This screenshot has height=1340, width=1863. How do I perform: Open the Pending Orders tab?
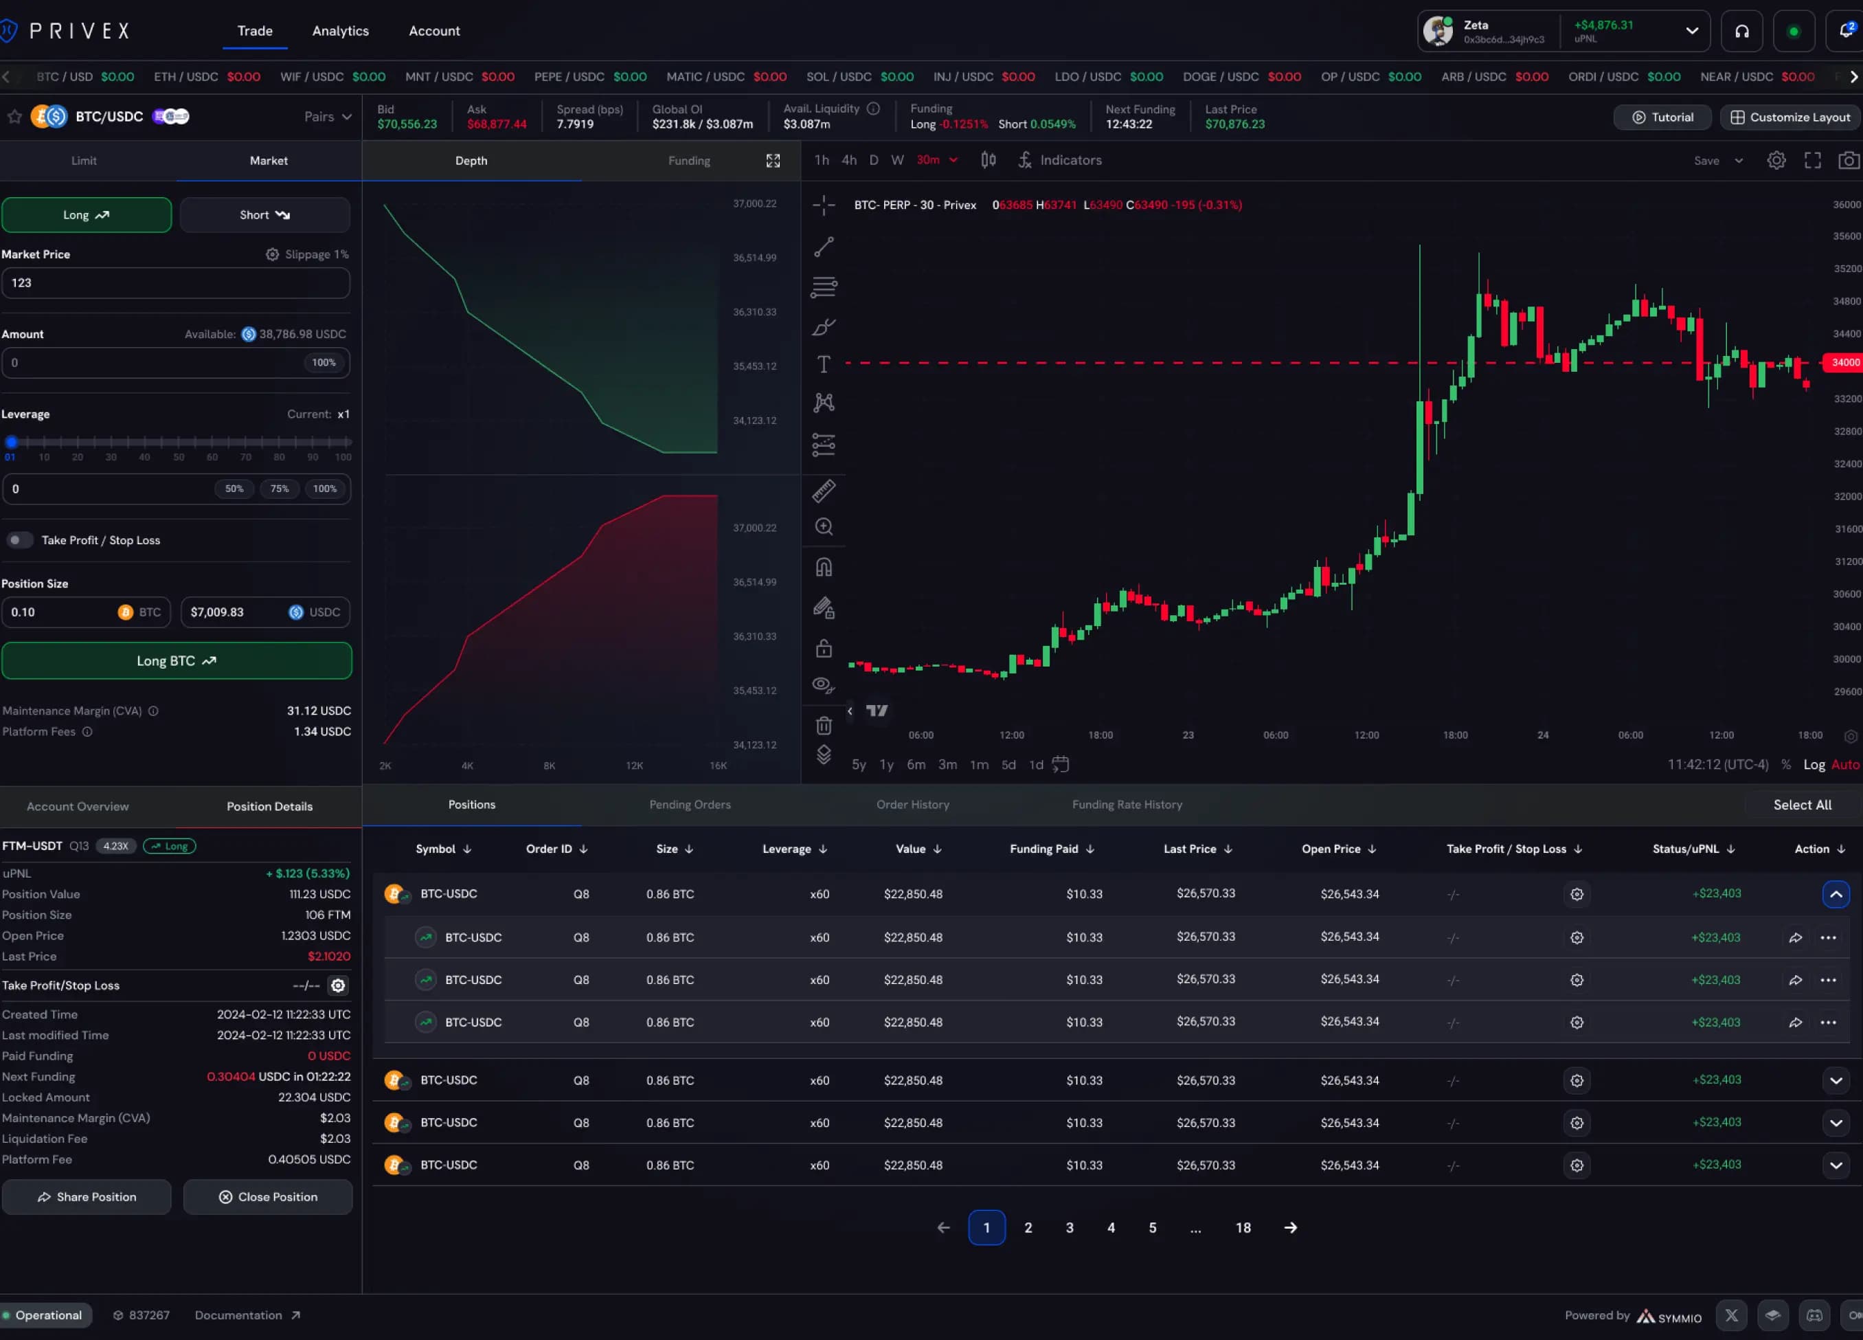pyautogui.click(x=689, y=805)
